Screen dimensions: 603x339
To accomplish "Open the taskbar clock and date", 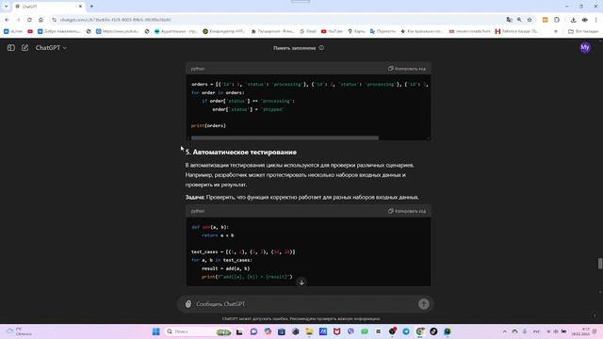I will (580, 331).
